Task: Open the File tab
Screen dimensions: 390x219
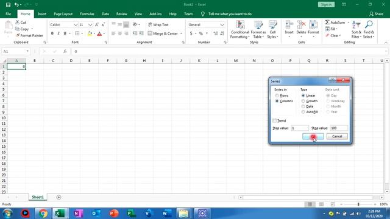Action: click(x=8, y=14)
